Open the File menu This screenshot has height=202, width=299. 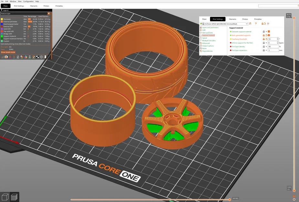pos(2,1)
